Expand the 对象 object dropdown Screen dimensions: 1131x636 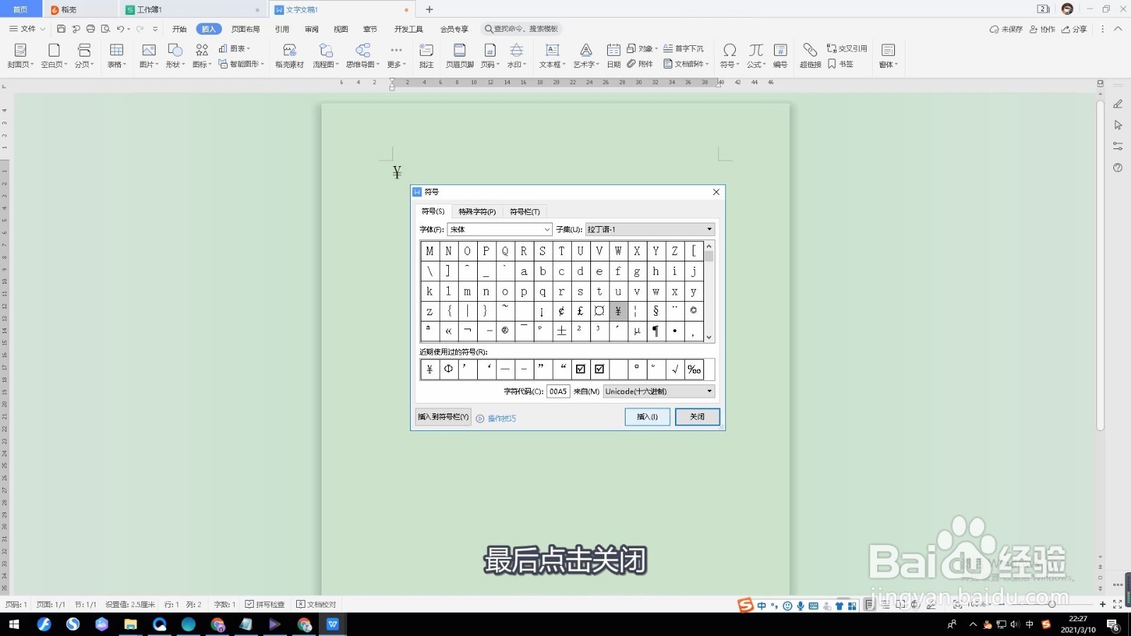643,49
